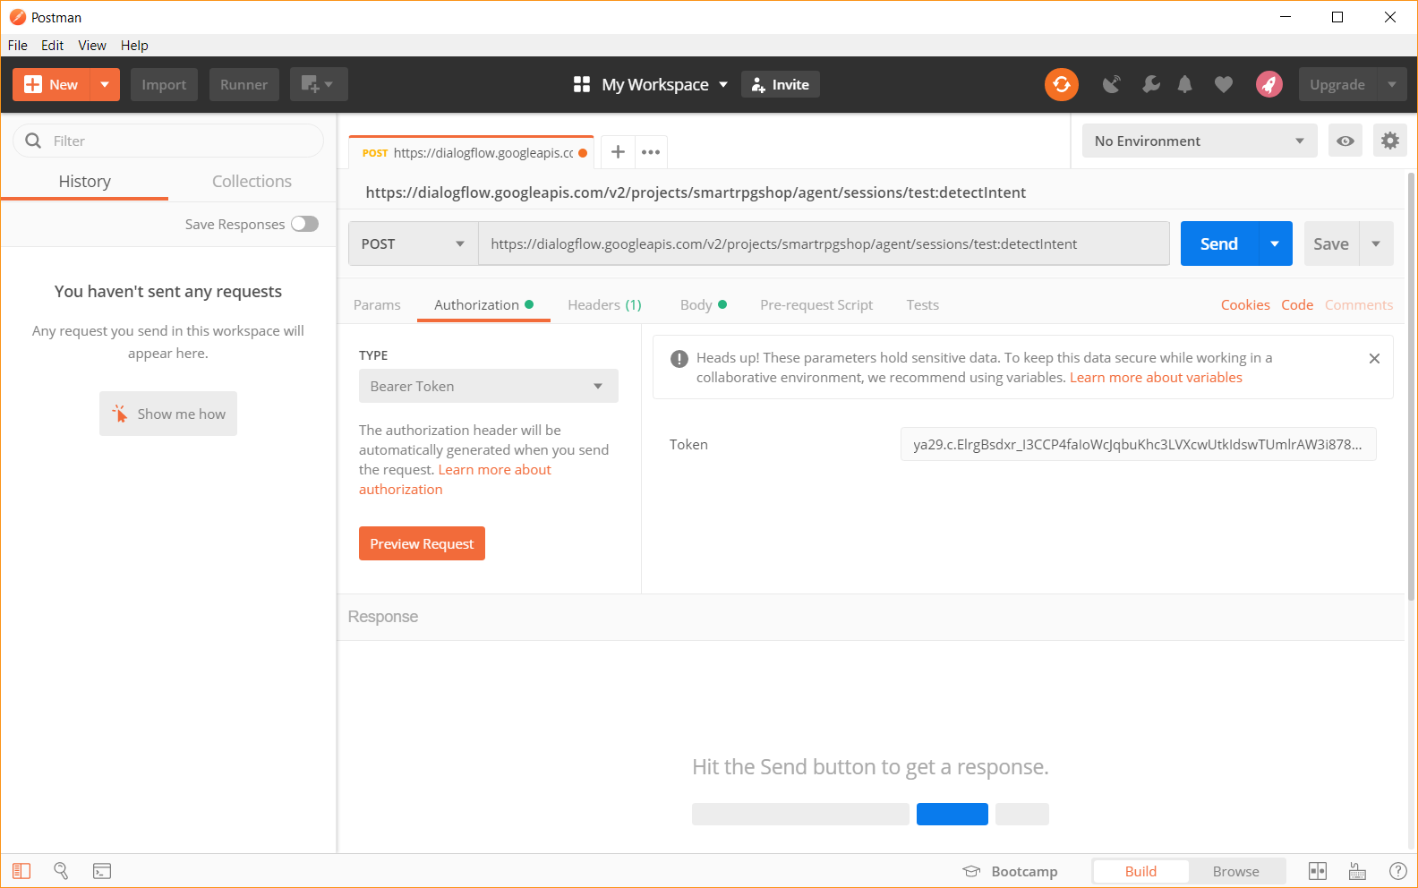Open the Headers (1) tab
1418x888 pixels.
pos(604,304)
